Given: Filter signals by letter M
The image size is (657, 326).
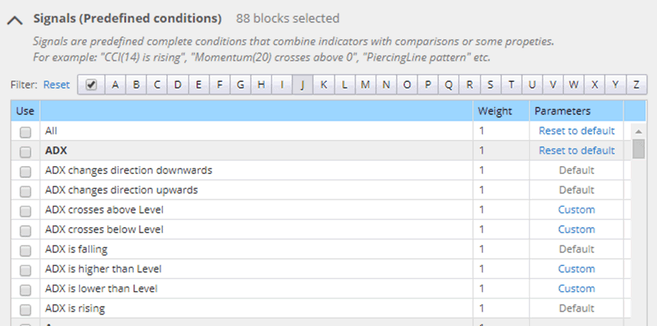Looking at the screenshot, I should [365, 85].
